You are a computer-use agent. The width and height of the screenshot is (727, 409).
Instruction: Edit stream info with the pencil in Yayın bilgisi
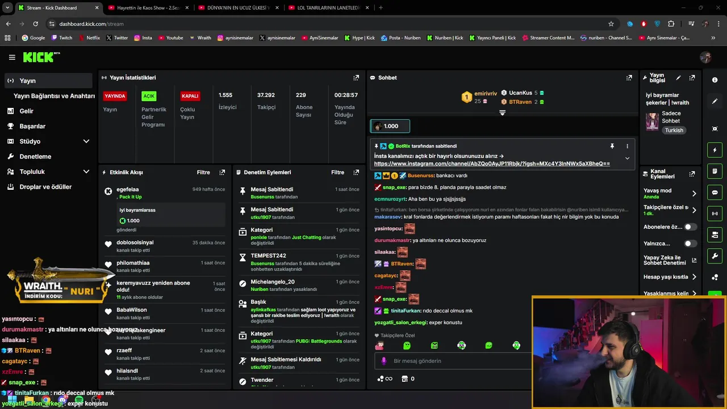coord(678,78)
